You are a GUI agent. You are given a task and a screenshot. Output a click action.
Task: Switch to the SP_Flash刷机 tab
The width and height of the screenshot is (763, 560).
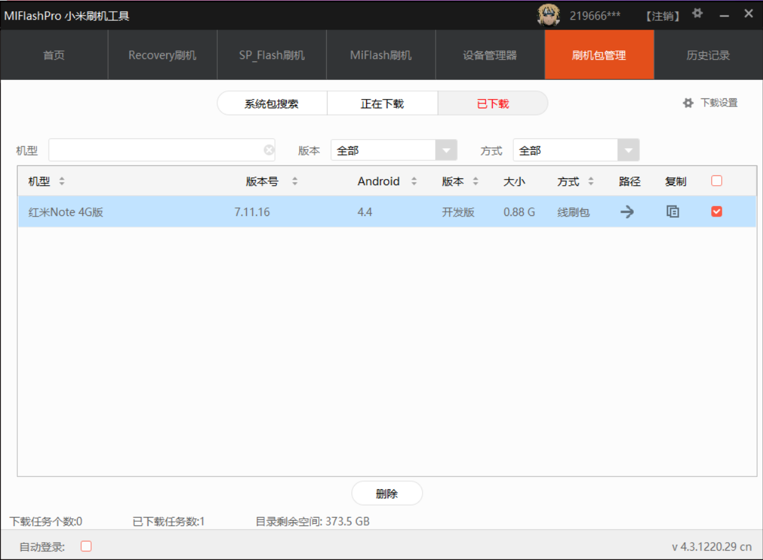(x=272, y=55)
